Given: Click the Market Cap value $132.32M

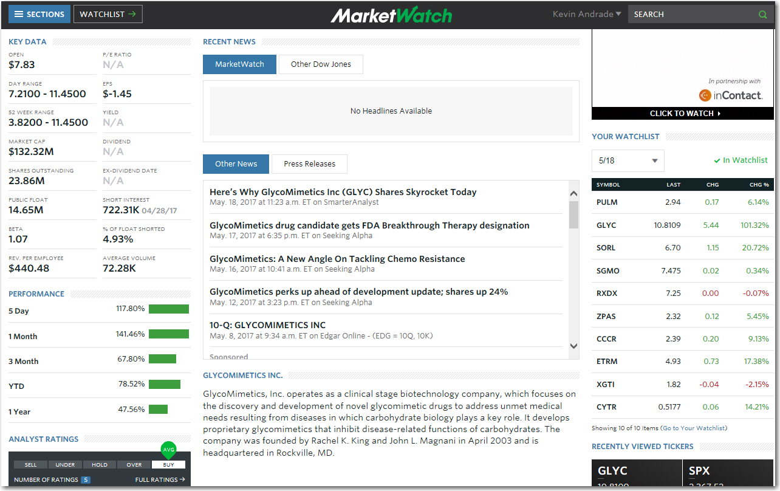Looking at the screenshot, I should click(31, 152).
